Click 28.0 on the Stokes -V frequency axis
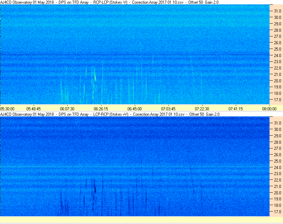The image size is (283, 224). click(278, 30)
